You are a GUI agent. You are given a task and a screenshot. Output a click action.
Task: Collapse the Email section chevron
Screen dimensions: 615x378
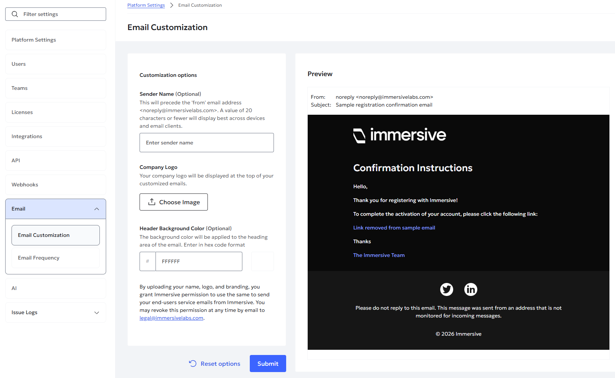point(96,209)
